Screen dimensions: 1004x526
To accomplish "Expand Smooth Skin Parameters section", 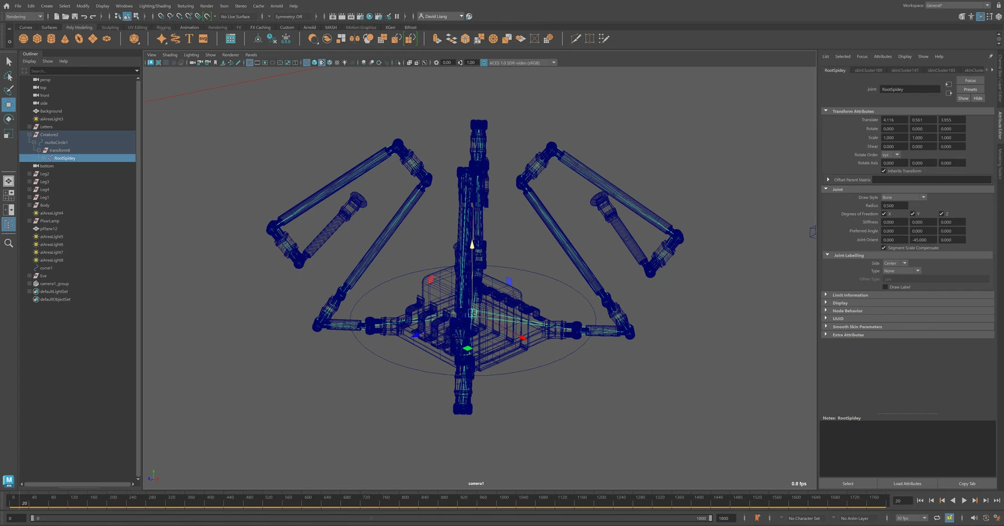I will click(907, 327).
